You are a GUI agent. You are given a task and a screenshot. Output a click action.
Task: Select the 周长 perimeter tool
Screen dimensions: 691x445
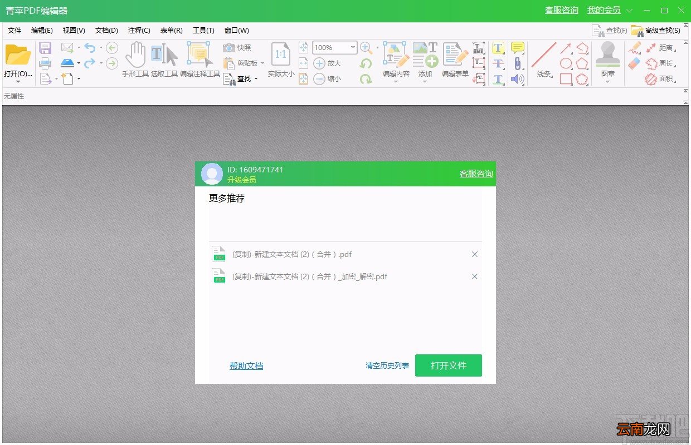[660, 63]
